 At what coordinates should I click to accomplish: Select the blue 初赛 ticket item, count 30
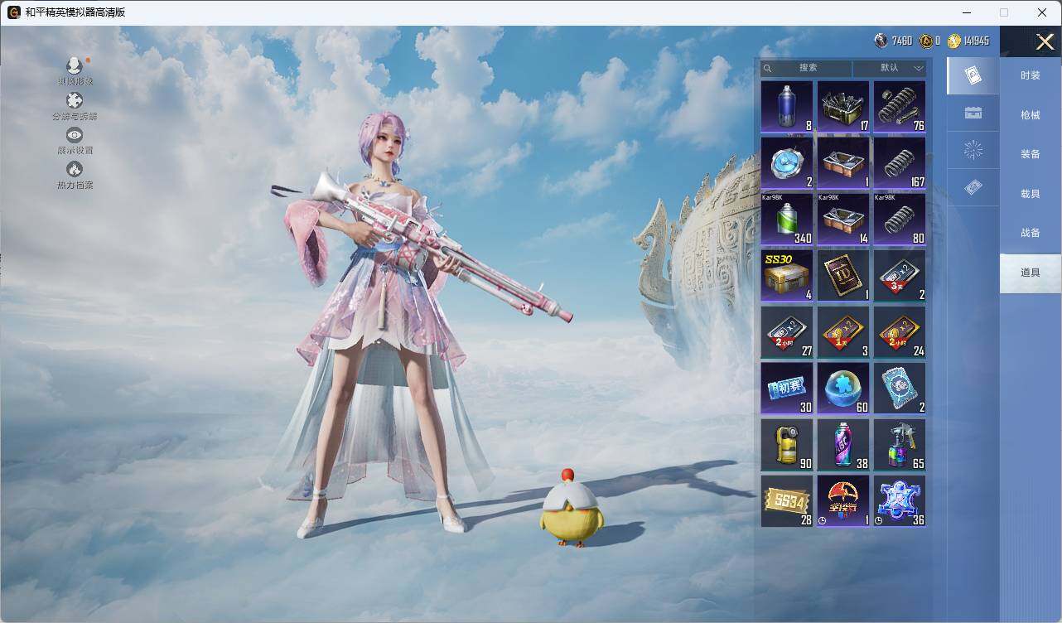click(787, 389)
